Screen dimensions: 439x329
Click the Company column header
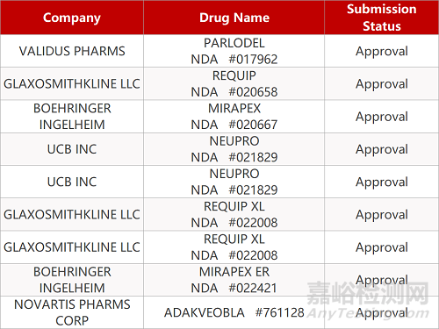click(72, 18)
